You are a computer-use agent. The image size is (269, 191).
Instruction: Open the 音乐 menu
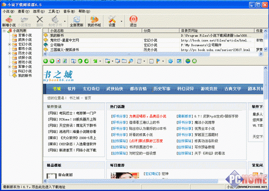click(x=69, y=11)
